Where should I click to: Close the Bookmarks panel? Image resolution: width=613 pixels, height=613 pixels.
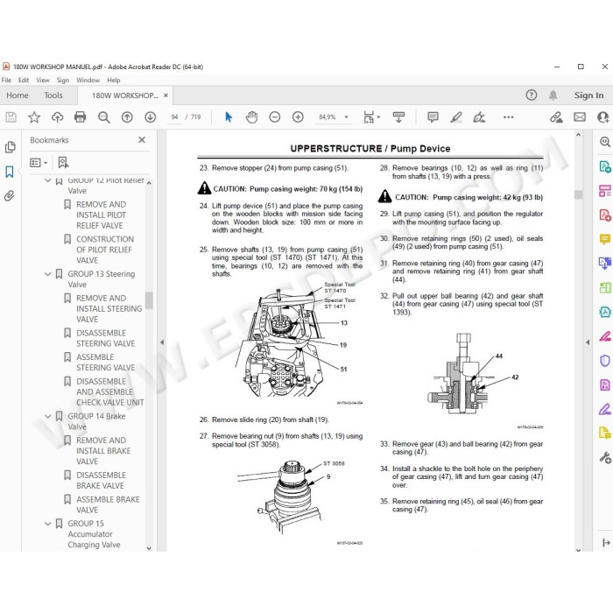tap(142, 140)
